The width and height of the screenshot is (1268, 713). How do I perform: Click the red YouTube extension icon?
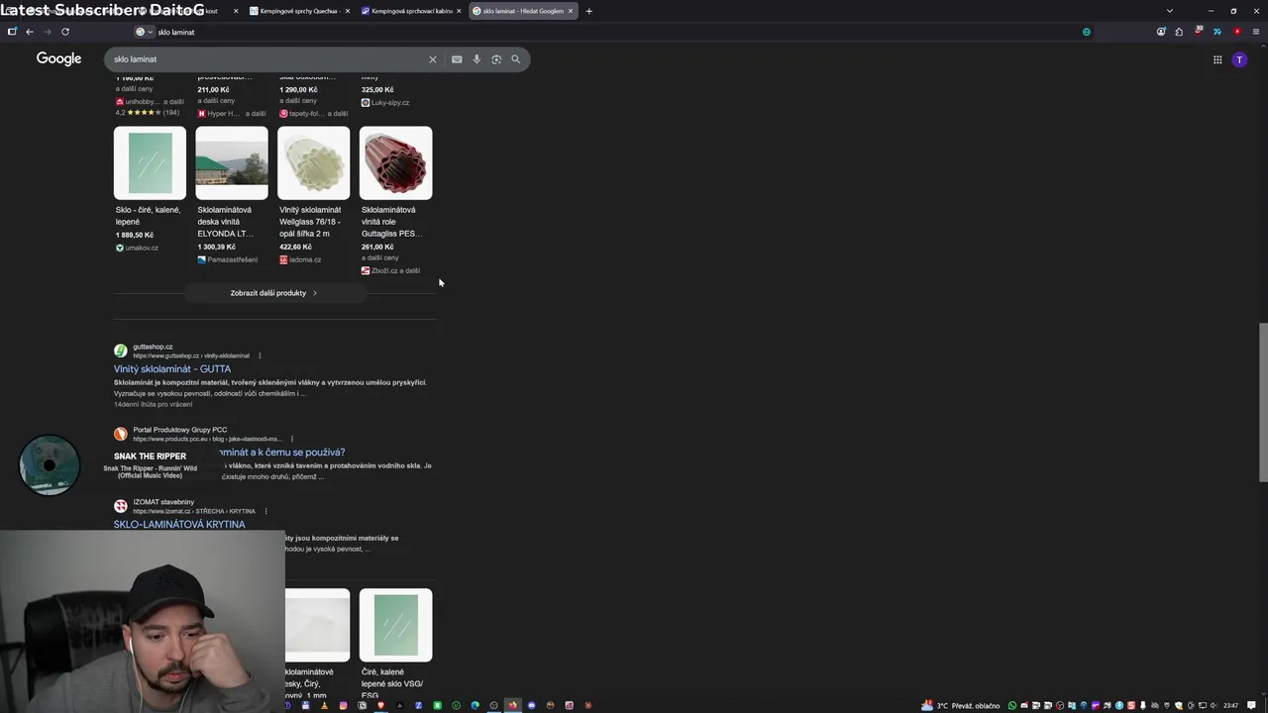[1237, 32]
